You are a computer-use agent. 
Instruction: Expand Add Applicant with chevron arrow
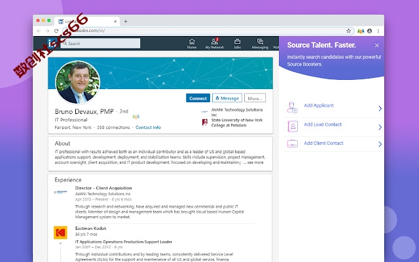[x=380, y=108]
